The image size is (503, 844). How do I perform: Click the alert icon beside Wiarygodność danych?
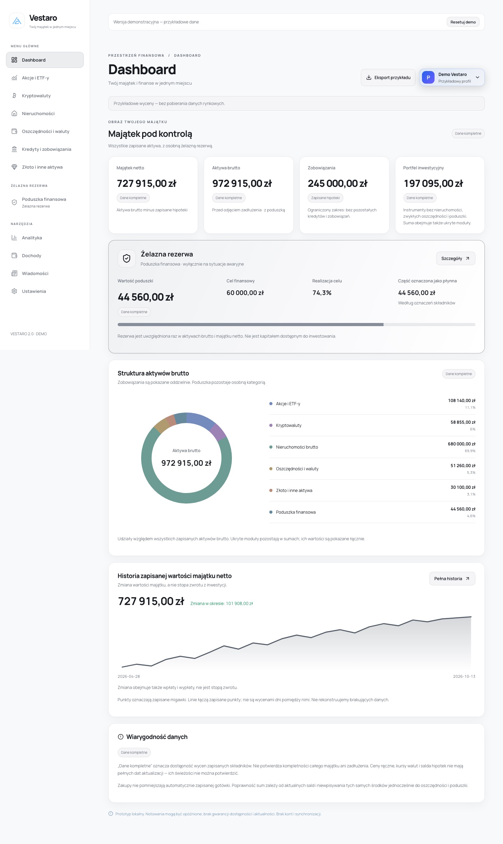coord(121,737)
